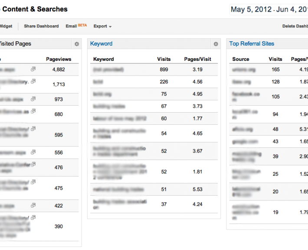Open external link icon in 476 pageviews row
Screen dimensions: 308x250
33,164
